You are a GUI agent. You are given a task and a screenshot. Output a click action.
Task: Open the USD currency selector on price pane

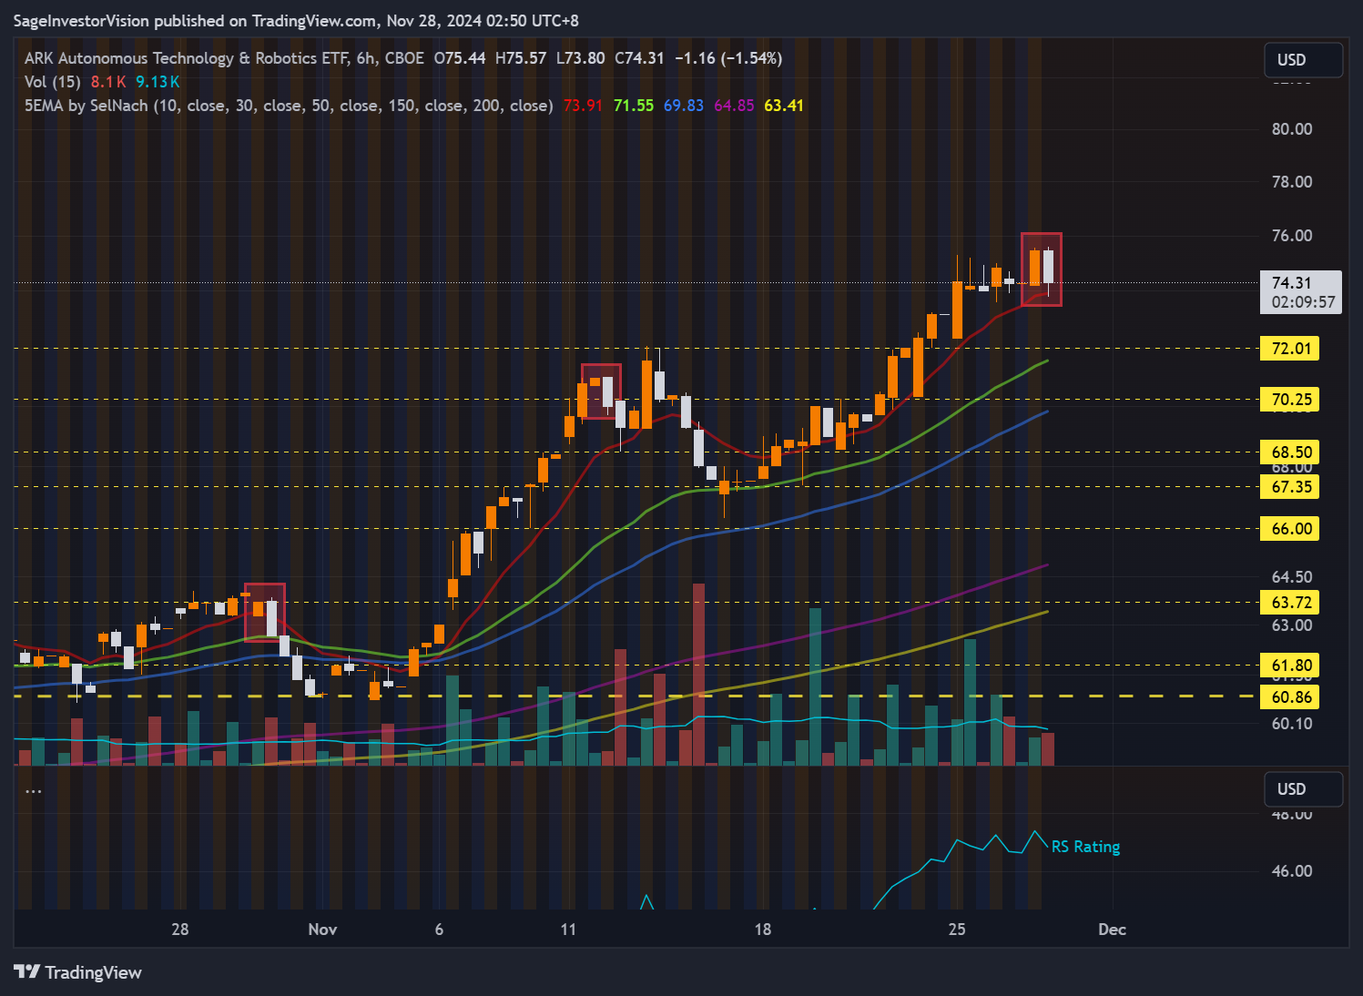coord(1303,60)
